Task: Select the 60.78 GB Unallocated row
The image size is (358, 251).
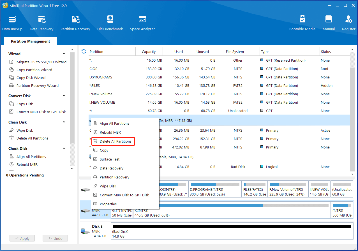Action: coord(219,111)
